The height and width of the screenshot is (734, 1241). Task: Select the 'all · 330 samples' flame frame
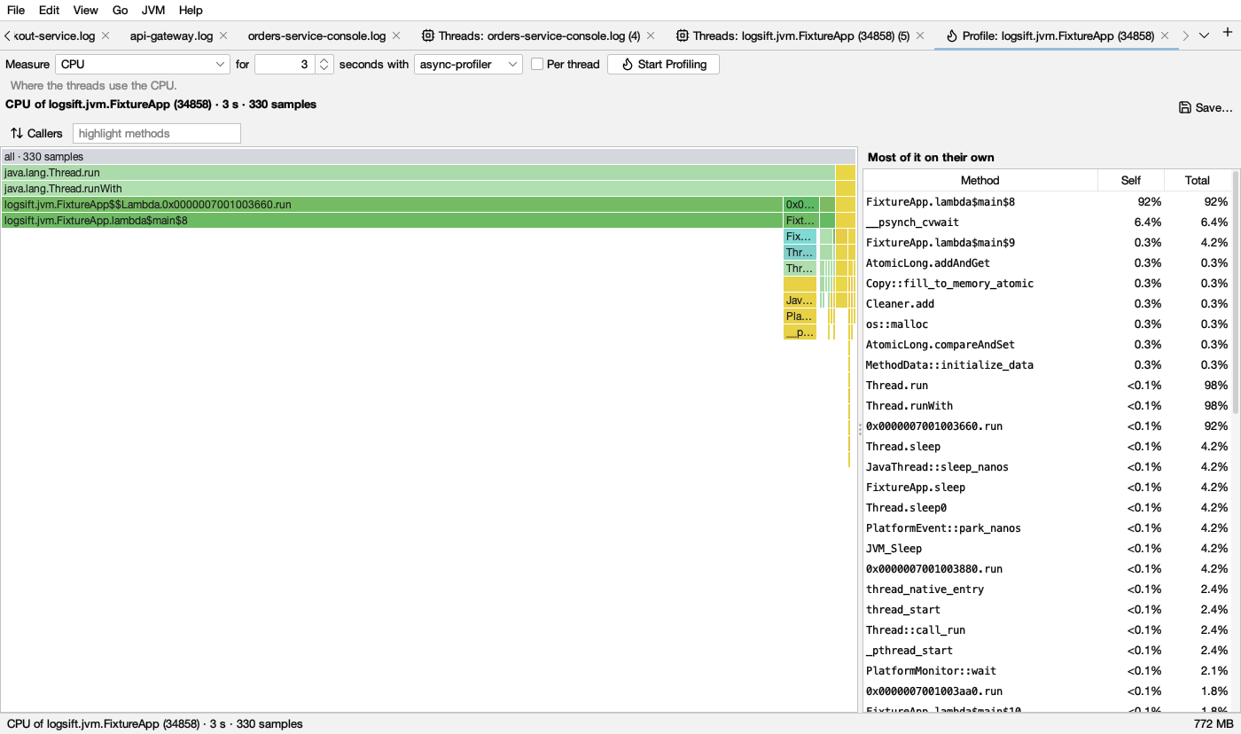click(428, 157)
